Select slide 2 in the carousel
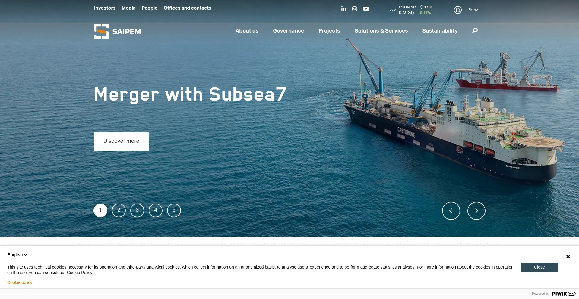Image resolution: width=579 pixels, height=299 pixels. pyautogui.click(x=119, y=210)
